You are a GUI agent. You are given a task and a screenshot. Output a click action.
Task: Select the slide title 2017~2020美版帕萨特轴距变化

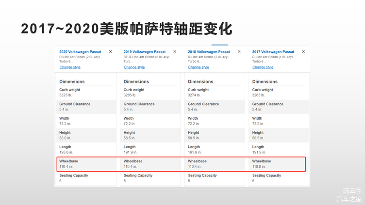coord(127,29)
